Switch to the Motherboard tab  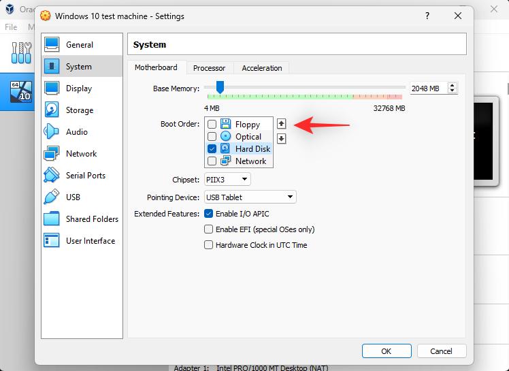pos(156,67)
